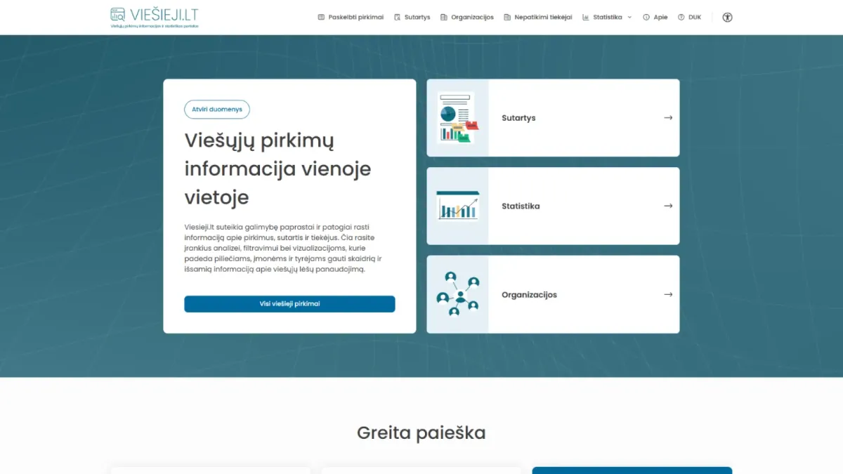The image size is (843, 474).
Task: Click the Statistika card bar chart illustration
Action: pos(457,206)
